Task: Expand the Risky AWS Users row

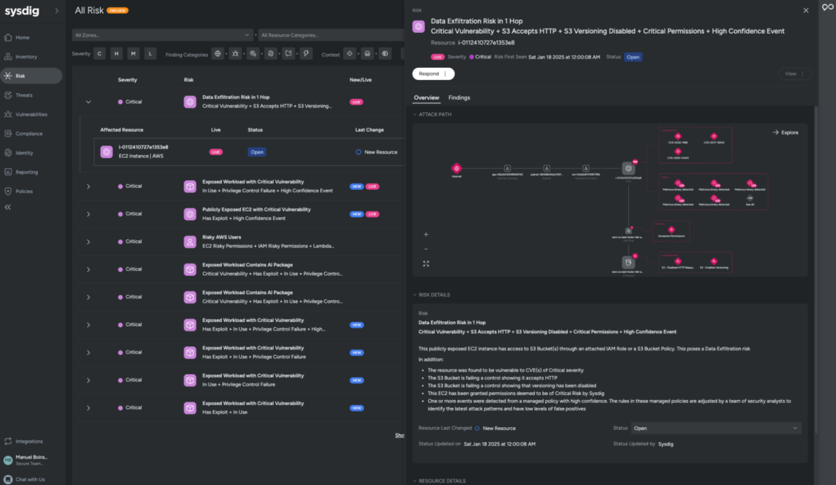Action: (x=89, y=242)
